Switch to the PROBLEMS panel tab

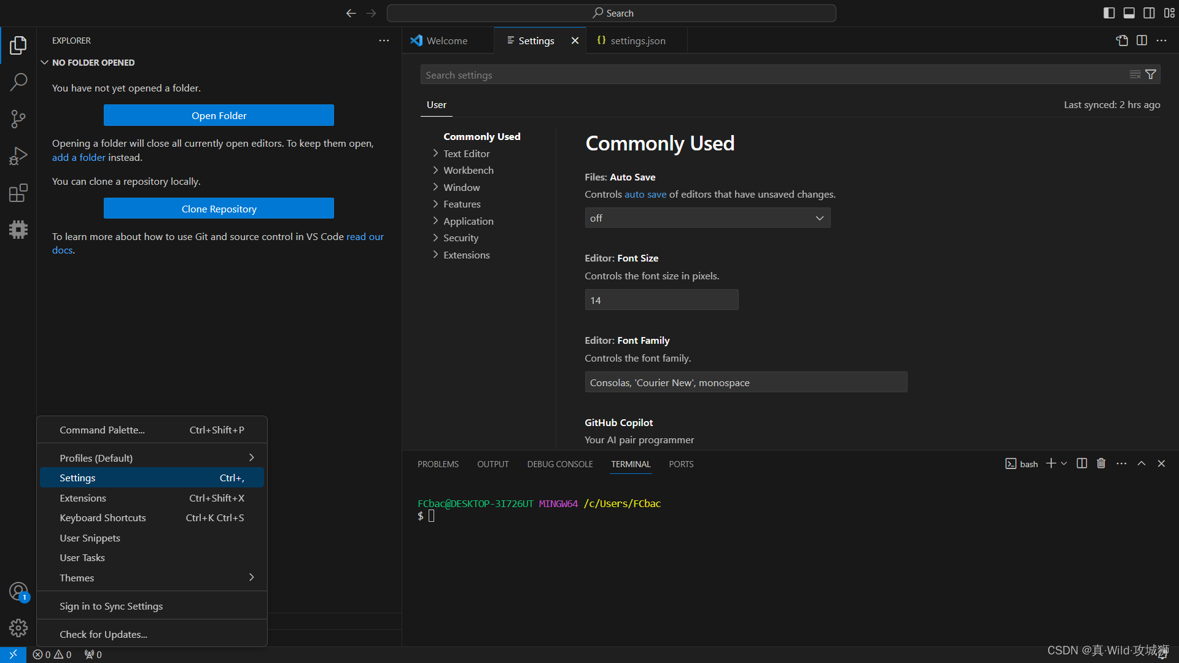(438, 463)
